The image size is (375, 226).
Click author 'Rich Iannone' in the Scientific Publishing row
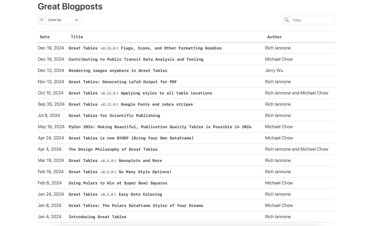click(278, 115)
